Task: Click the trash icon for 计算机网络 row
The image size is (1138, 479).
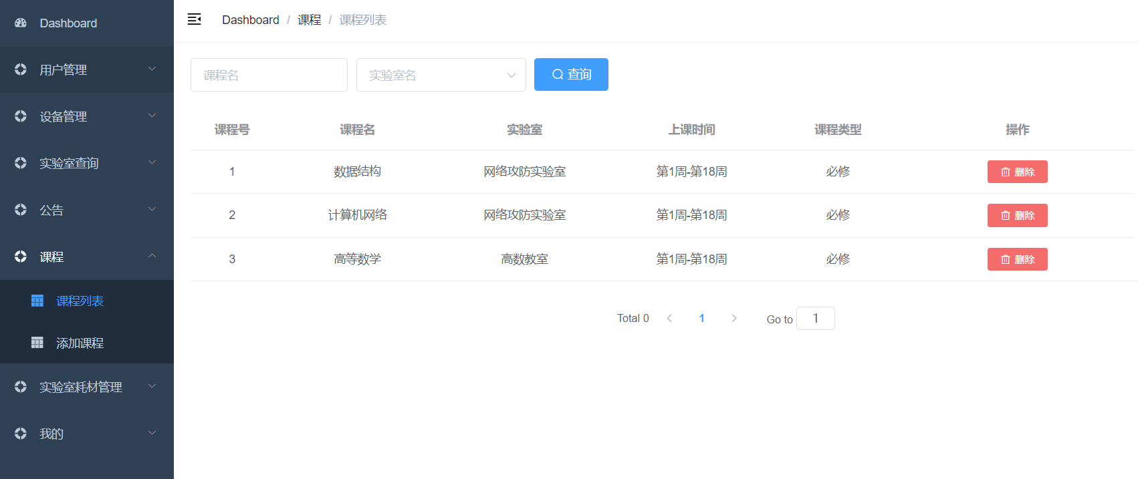Action: [x=1006, y=216]
